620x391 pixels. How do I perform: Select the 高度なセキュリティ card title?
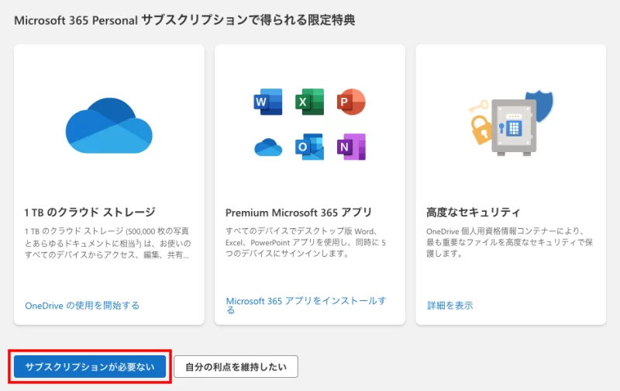click(x=473, y=212)
